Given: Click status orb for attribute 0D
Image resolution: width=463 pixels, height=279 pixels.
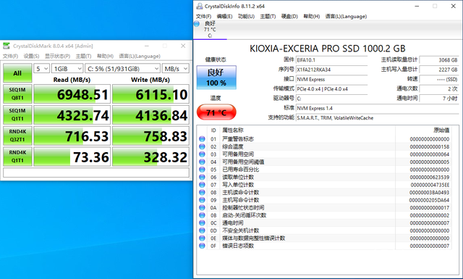Looking at the screenshot, I should point(202,230).
